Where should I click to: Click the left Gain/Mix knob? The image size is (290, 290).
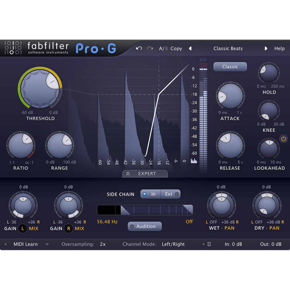click(x=23, y=205)
